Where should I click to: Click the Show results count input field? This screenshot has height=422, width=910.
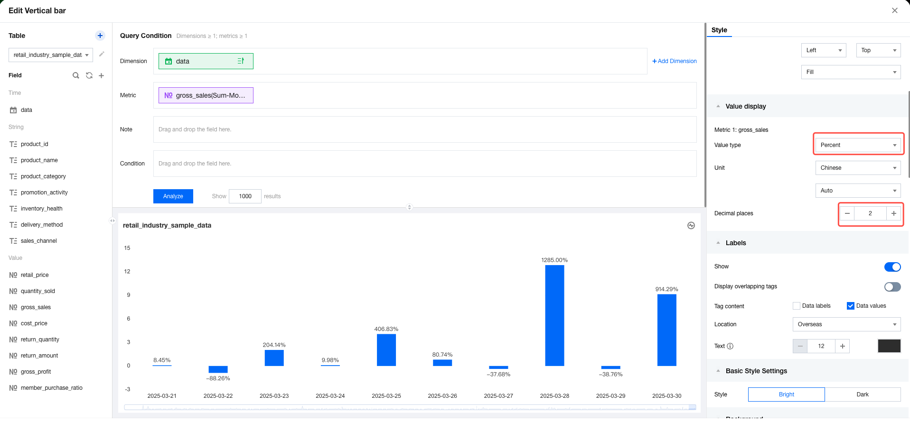coord(245,196)
